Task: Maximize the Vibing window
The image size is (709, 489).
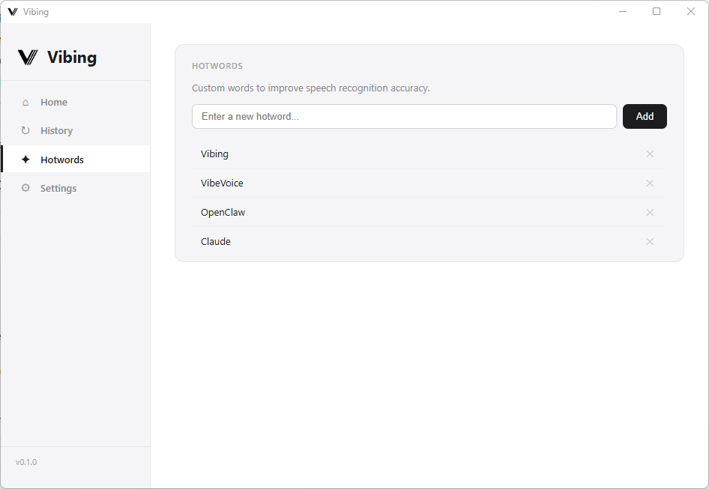Action: pos(657,11)
